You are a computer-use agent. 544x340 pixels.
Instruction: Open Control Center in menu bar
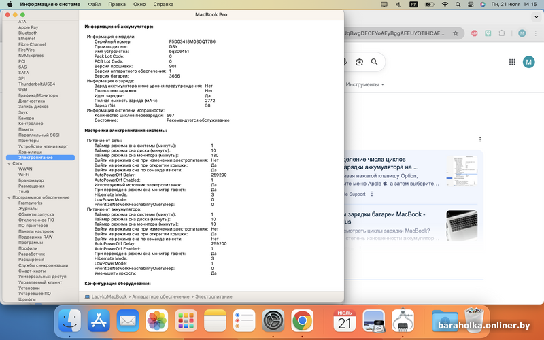[471, 5]
